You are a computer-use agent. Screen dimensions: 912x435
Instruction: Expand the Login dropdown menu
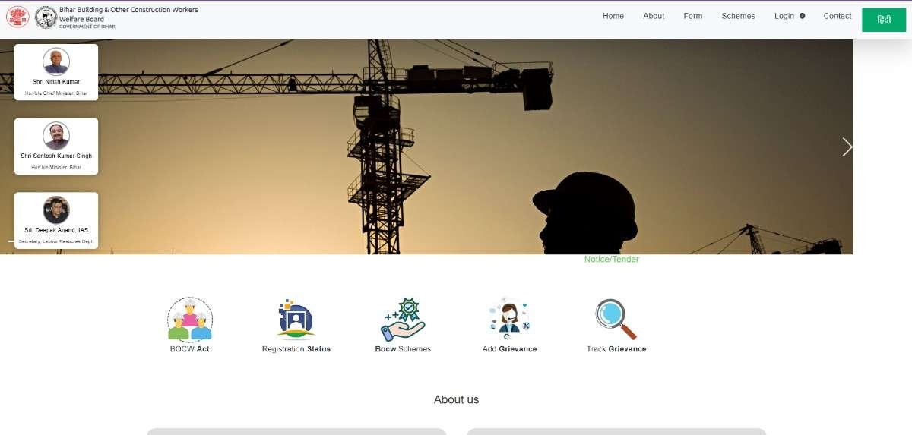pyautogui.click(x=789, y=16)
